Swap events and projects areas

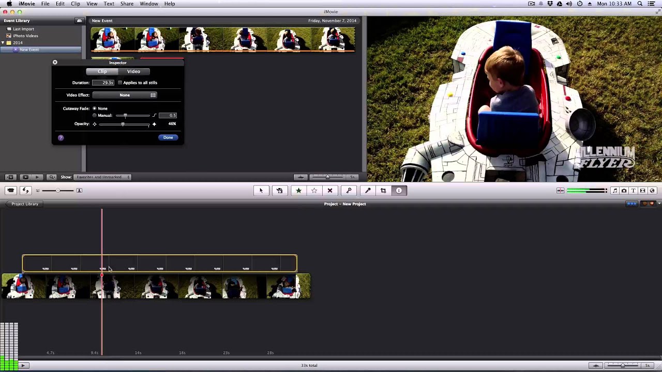[25, 191]
